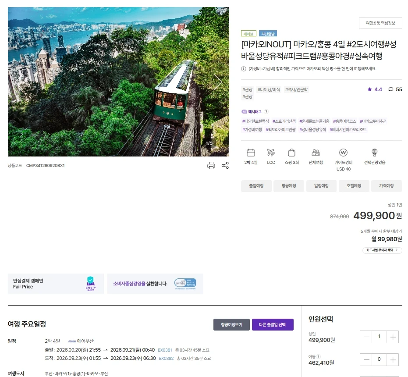408x377 pixels.
Task: Click the consumer-centered management certification badge
Action: [x=185, y=284]
